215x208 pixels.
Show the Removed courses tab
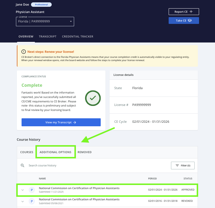click(x=84, y=152)
